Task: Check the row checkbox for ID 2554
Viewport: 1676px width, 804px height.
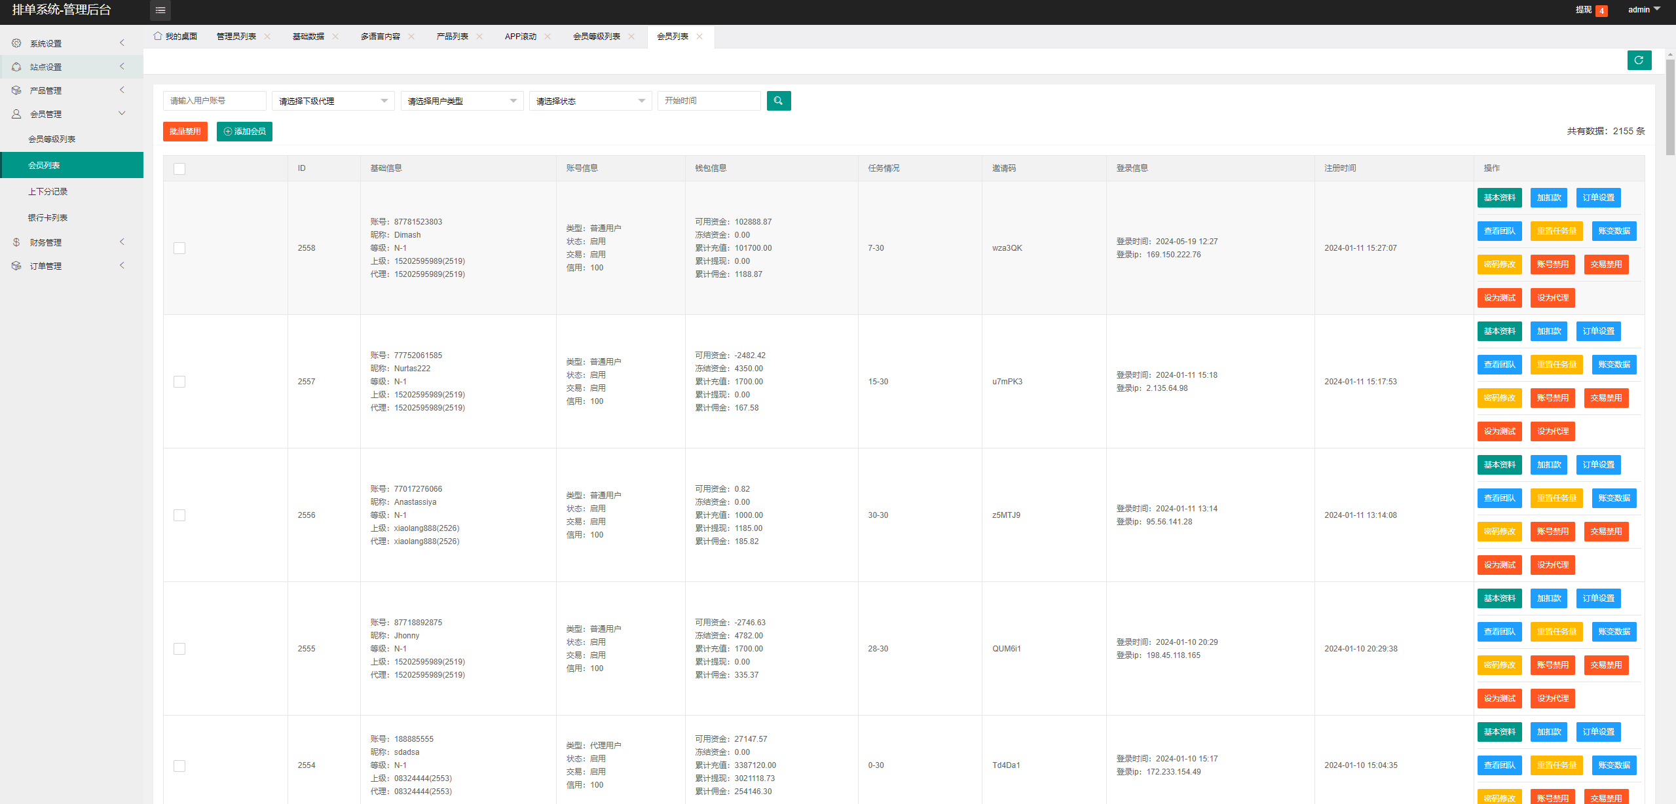Action: tap(179, 766)
